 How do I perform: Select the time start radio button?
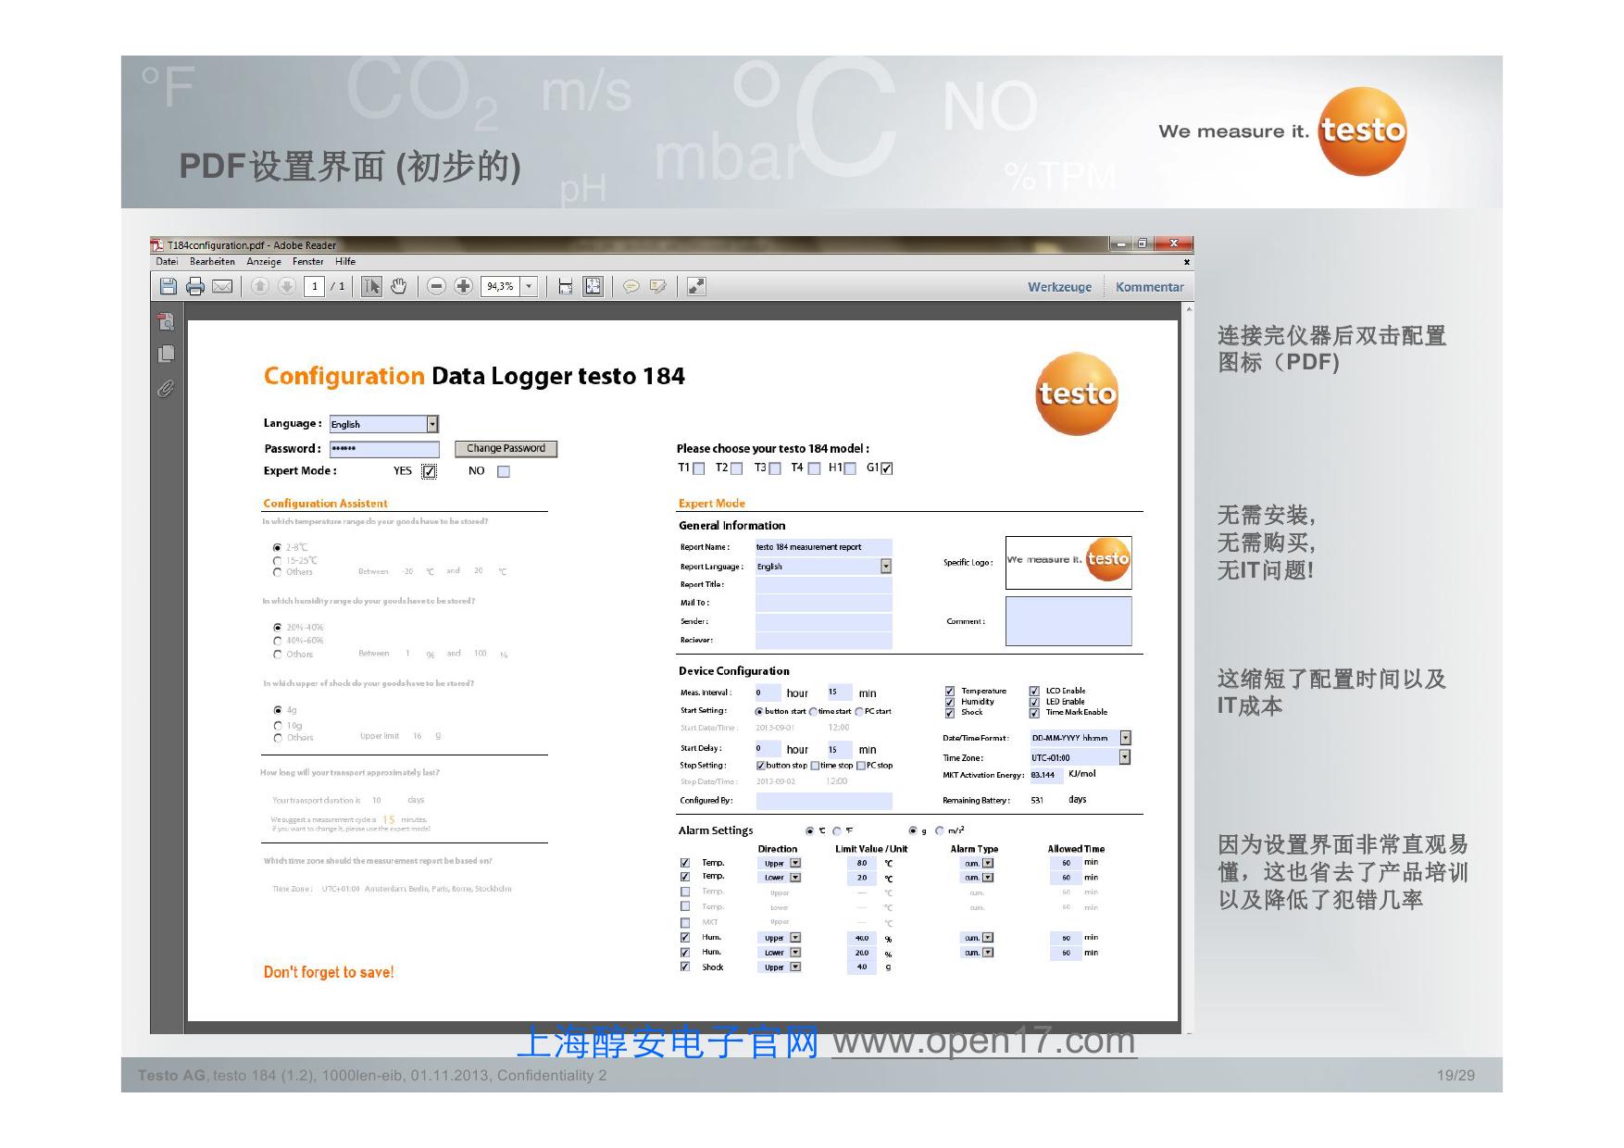[x=813, y=712]
